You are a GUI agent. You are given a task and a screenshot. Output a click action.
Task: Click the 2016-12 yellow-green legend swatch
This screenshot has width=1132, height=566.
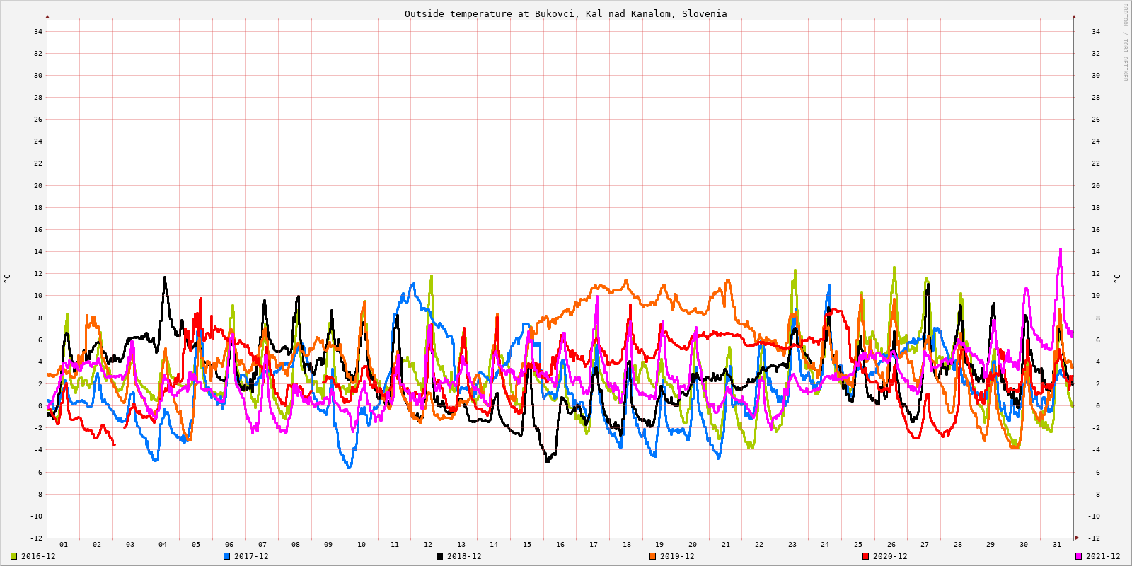13,556
